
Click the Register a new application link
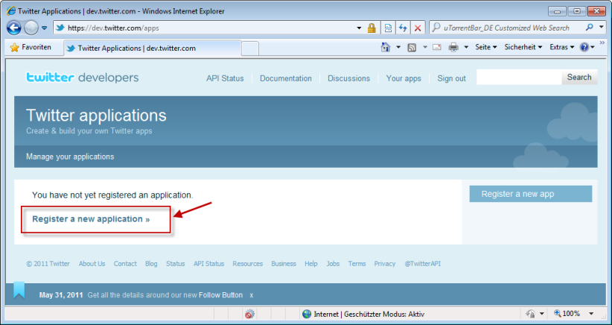pyautogui.click(x=91, y=219)
